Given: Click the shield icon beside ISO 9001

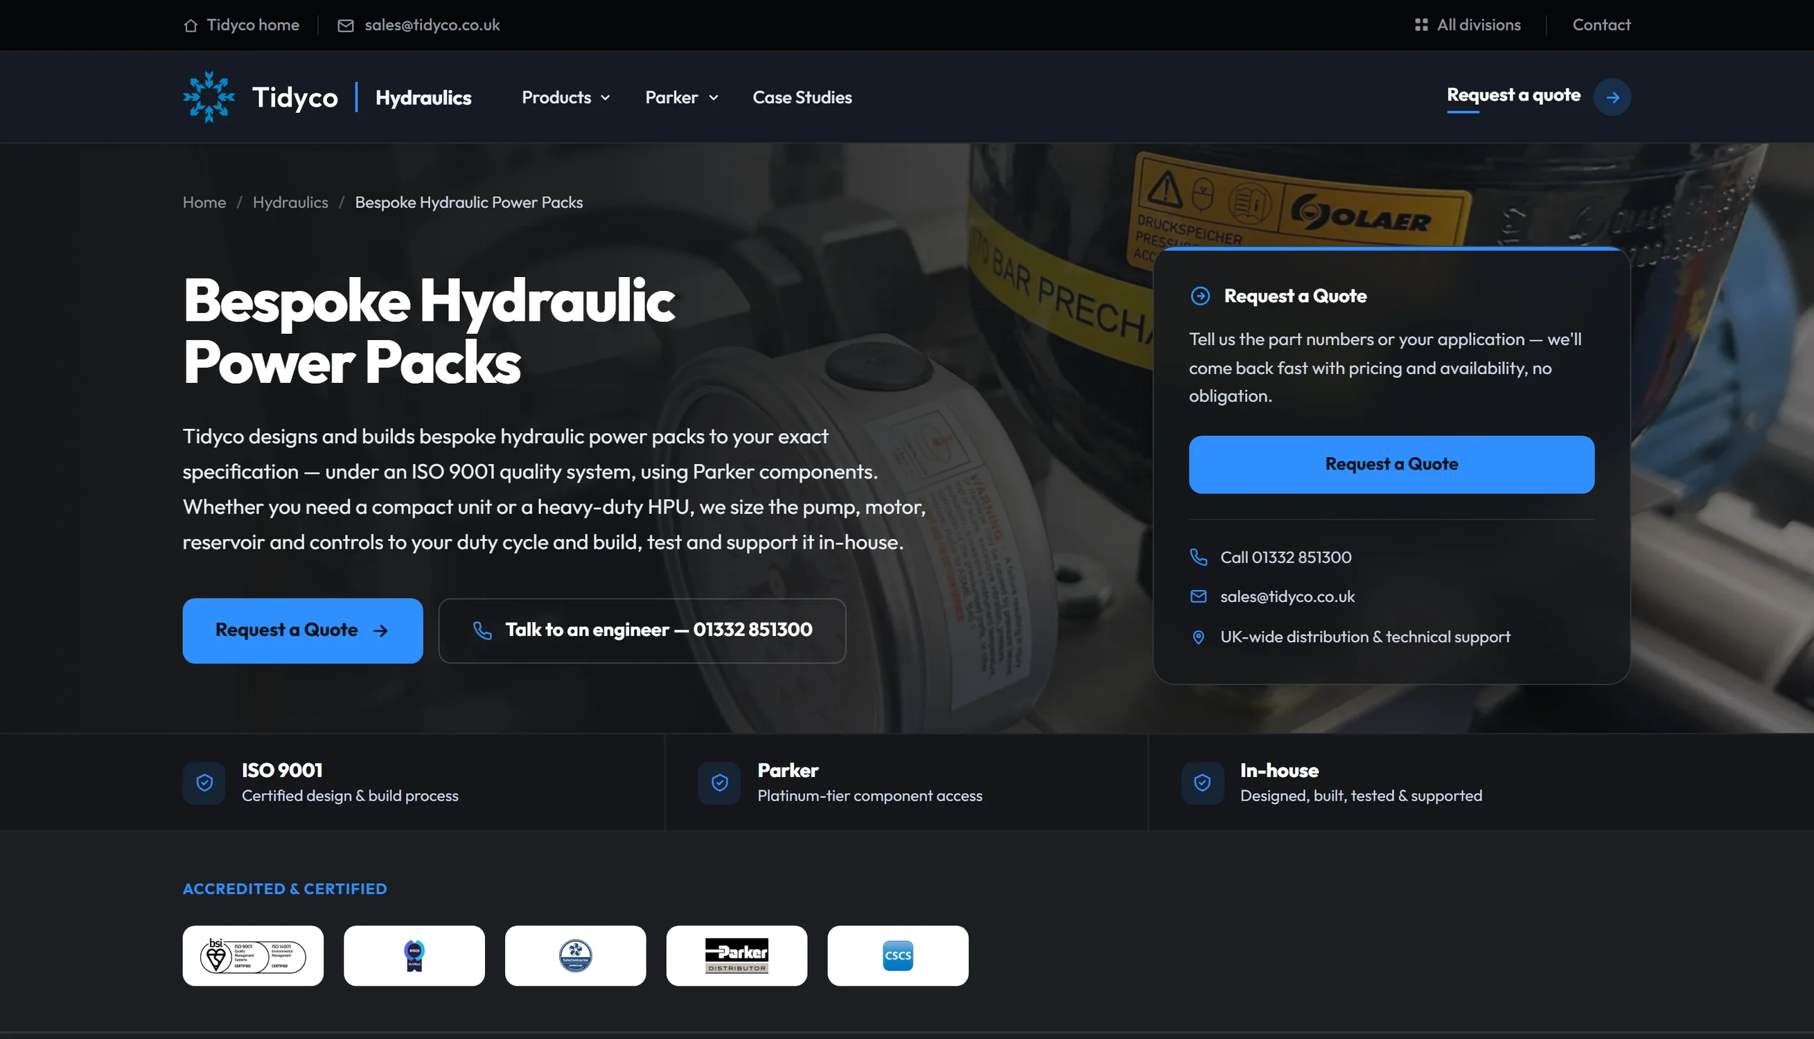Looking at the screenshot, I should pyautogui.click(x=204, y=783).
